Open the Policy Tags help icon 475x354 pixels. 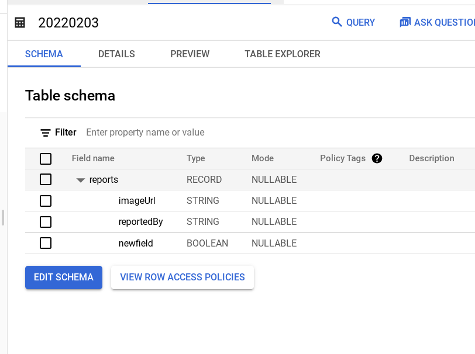[377, 158]
